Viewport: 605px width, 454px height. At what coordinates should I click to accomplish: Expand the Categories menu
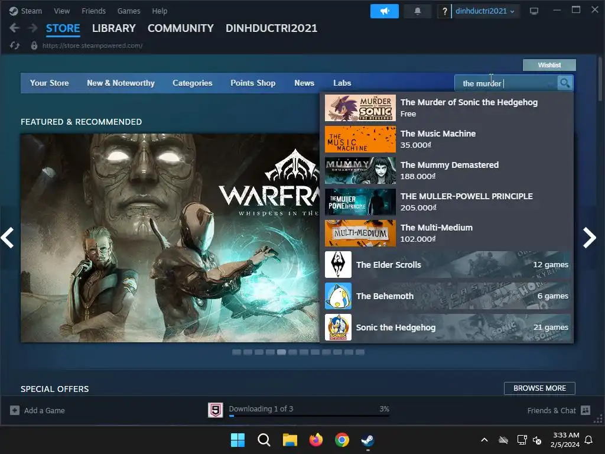[x=193, y=83]
